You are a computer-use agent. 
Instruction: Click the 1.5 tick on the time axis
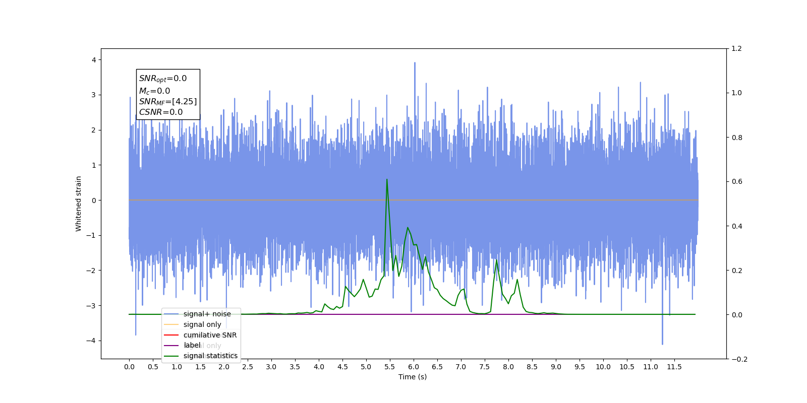pos(200,367)
